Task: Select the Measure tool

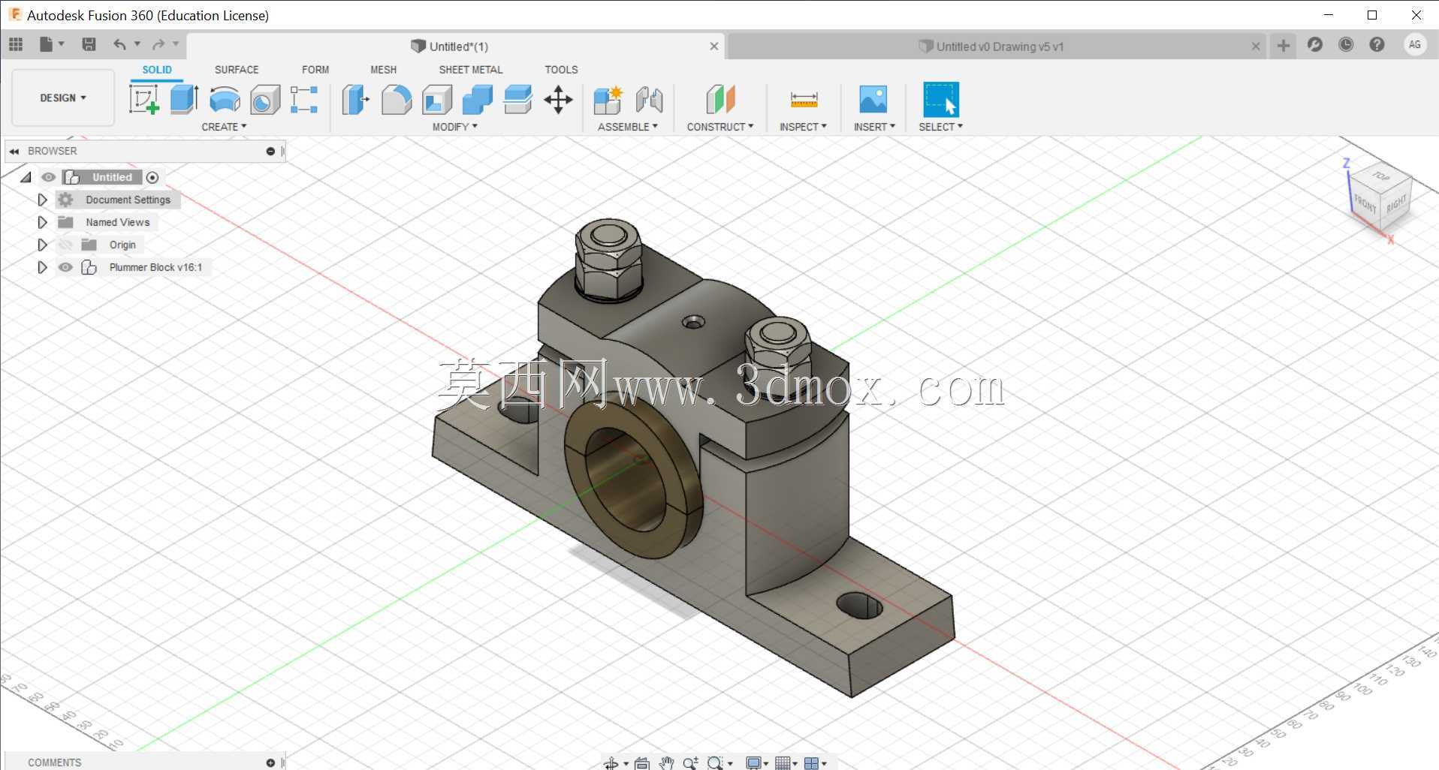Action: click(804, 99)
